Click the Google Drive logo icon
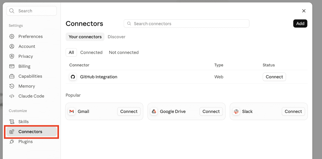Image resolution: width=322 pixels, height=159 pixels. coord(154,111)
